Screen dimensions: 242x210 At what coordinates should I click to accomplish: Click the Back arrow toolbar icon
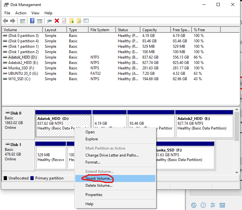coord(5,21)
